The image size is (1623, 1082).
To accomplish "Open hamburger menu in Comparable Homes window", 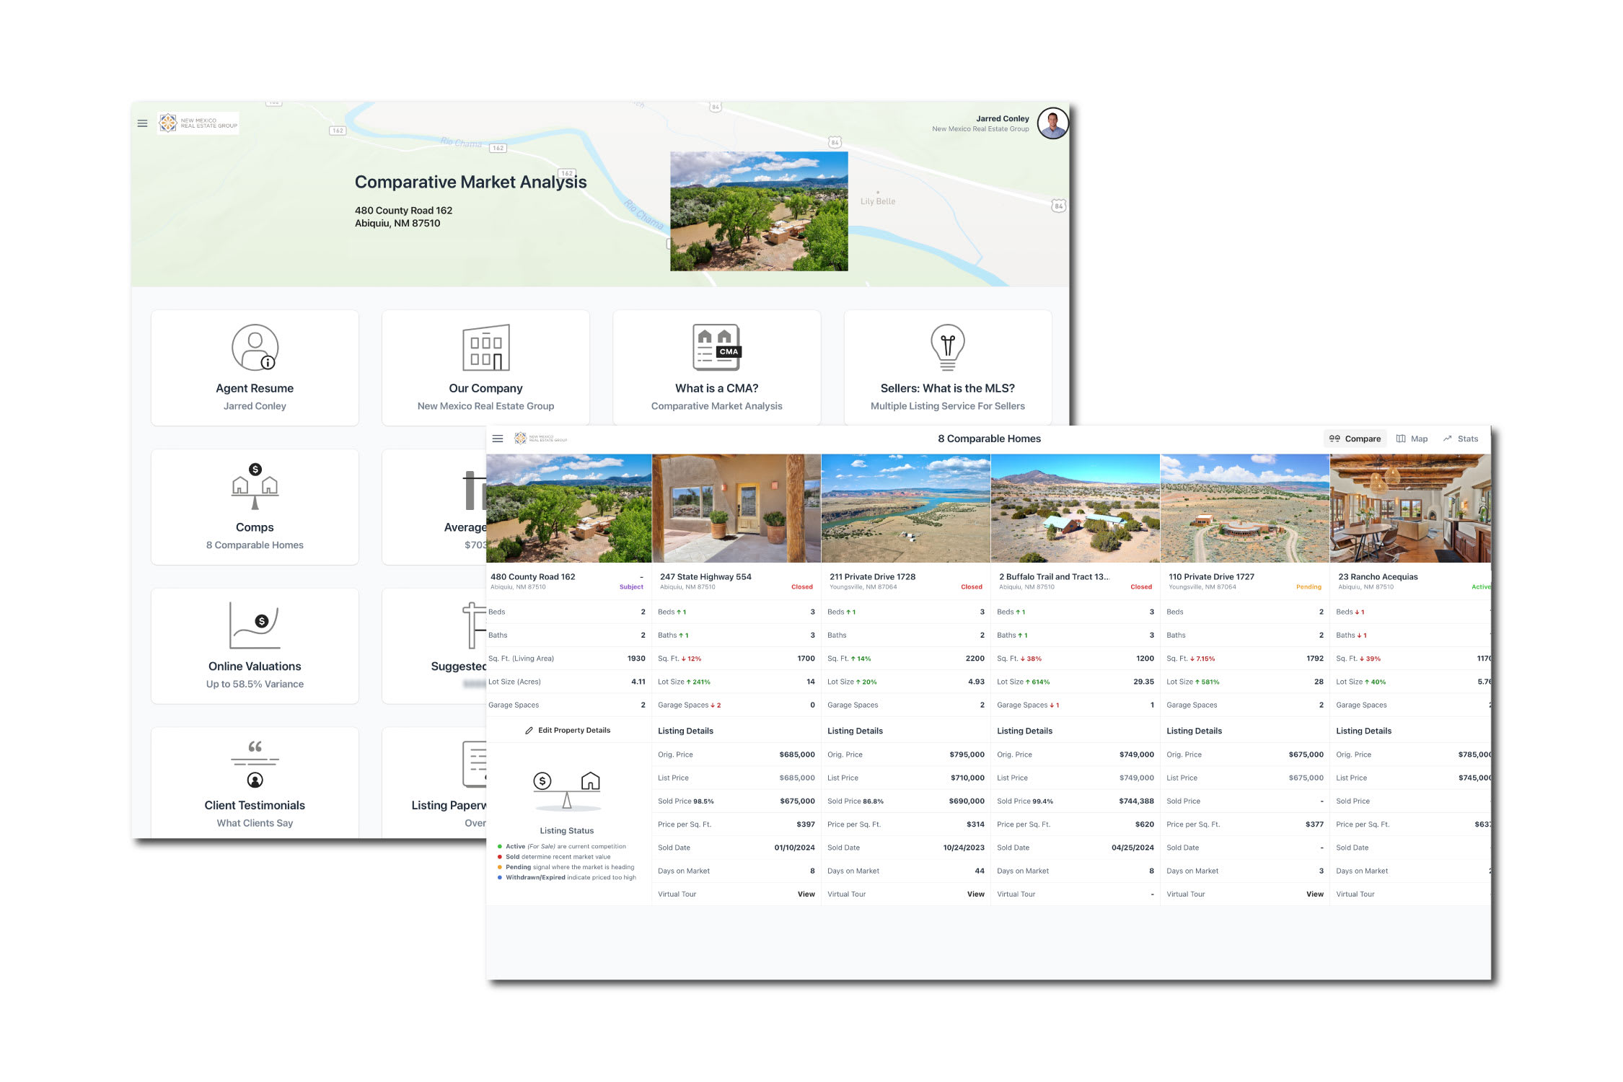I will [498, 439].
